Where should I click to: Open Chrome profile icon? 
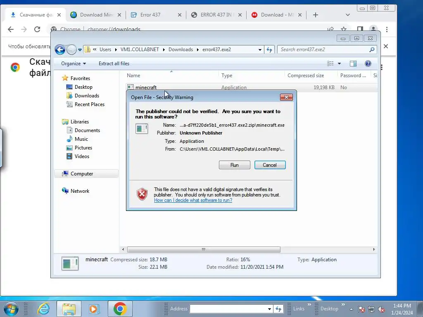[x=373, y=29]
